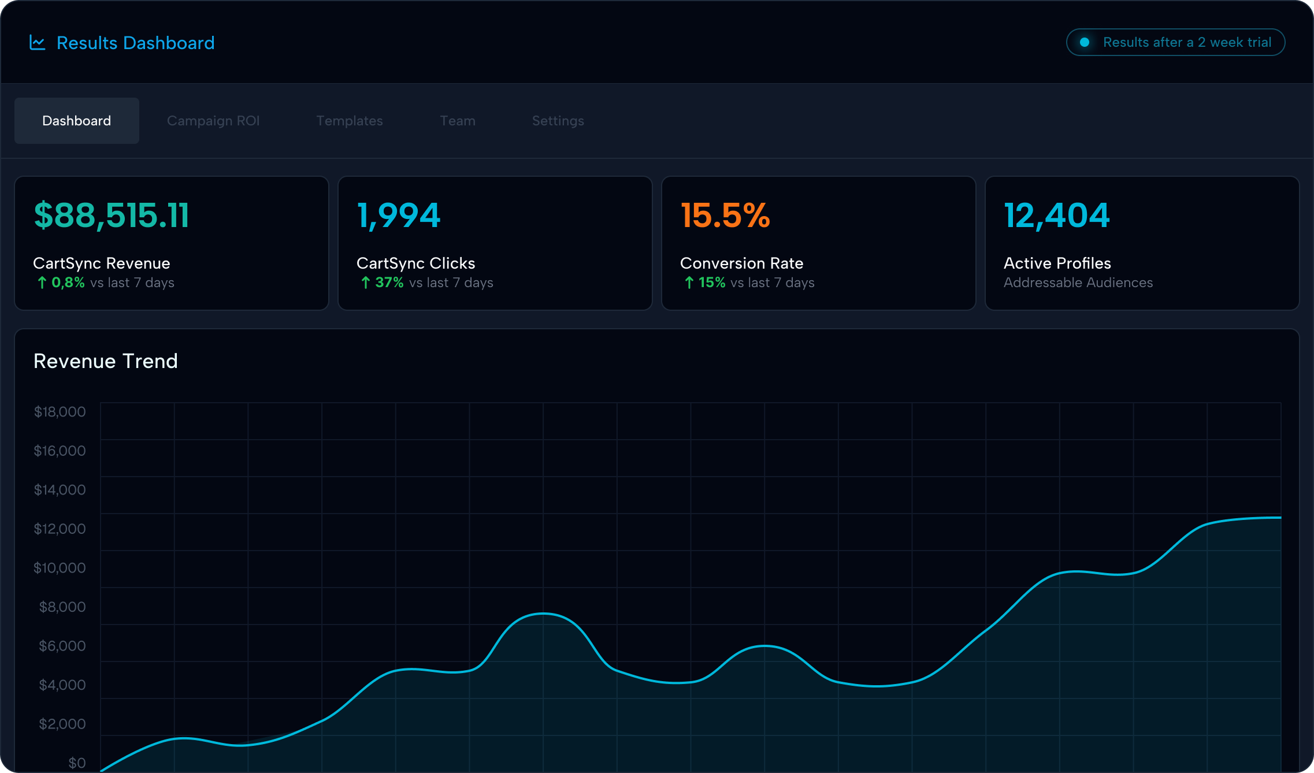The width and height of the screenshot is (1314, 773).
Task: Click the $88,515.11 revenue figure
Action: pyautogui.click(x=112, y=215)
